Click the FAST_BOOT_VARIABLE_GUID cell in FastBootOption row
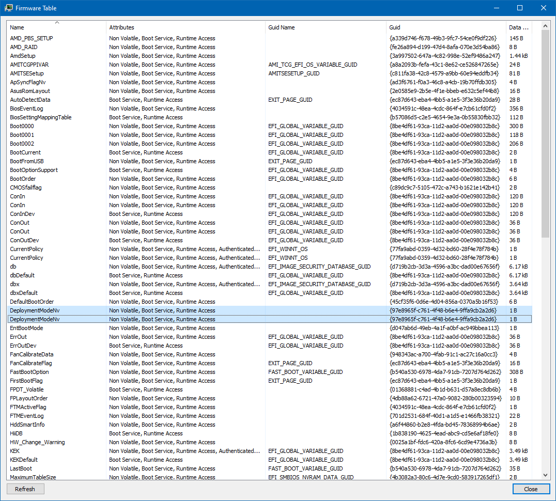556x501 pixels. pos(306,372)
